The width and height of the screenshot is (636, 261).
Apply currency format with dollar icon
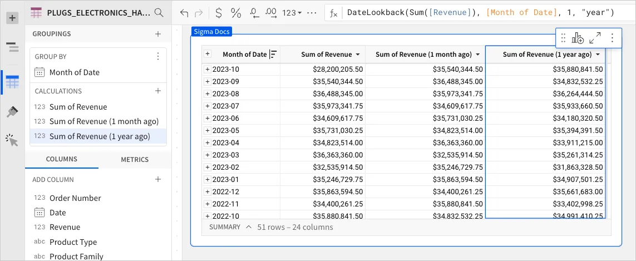(219, 13)
